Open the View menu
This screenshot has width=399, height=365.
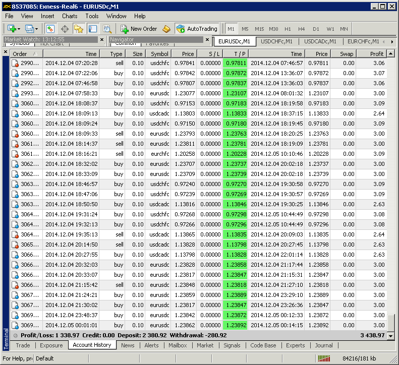pos(27,16)
